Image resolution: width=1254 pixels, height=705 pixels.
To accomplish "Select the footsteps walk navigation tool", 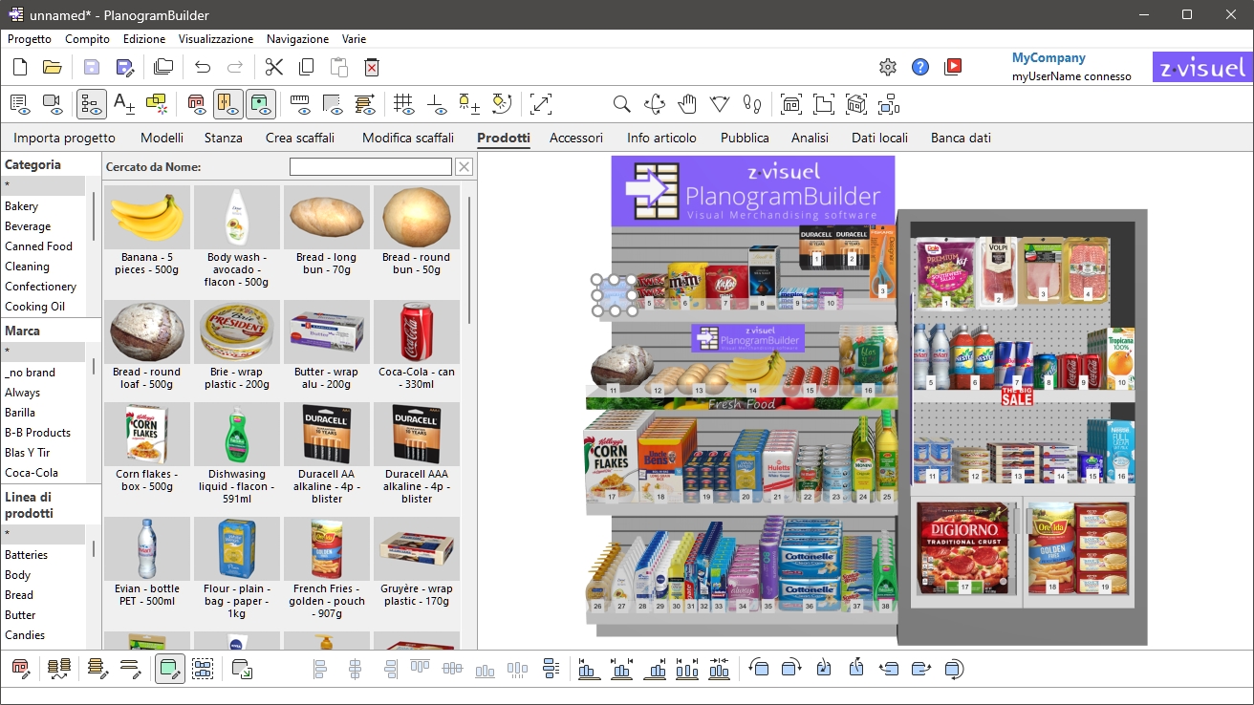I will [752, 104].
